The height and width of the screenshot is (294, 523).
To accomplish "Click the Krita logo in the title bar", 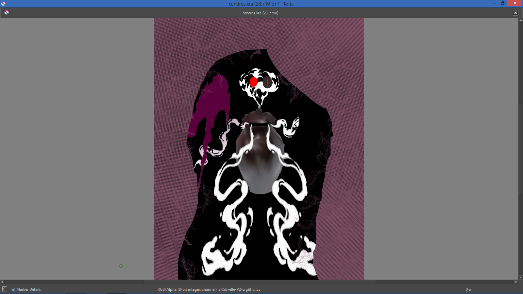I will pos(3,4).
